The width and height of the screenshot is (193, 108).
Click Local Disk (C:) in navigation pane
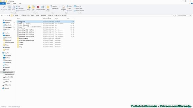tap(9, 72)
